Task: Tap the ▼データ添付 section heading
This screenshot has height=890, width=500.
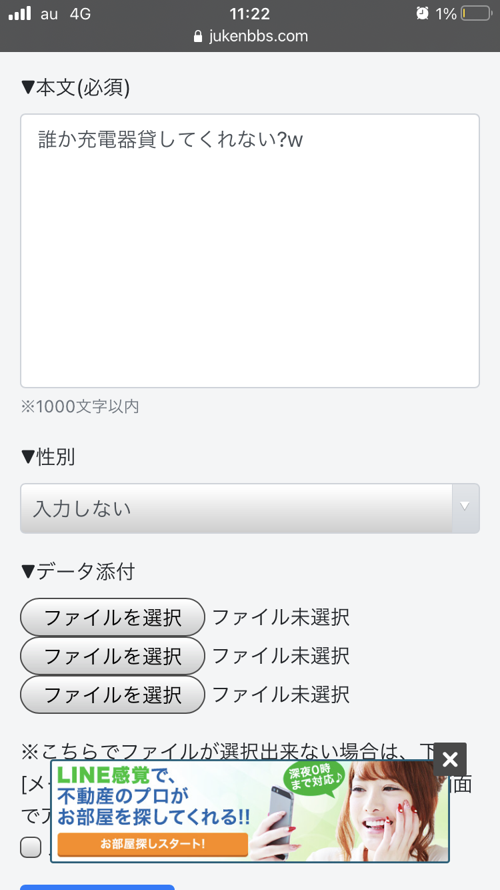Action: 78,572
